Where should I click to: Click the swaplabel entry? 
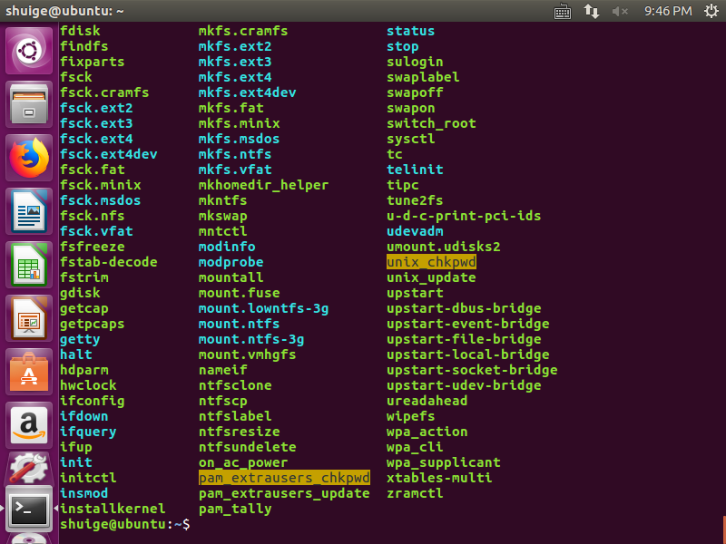[423, 77]
